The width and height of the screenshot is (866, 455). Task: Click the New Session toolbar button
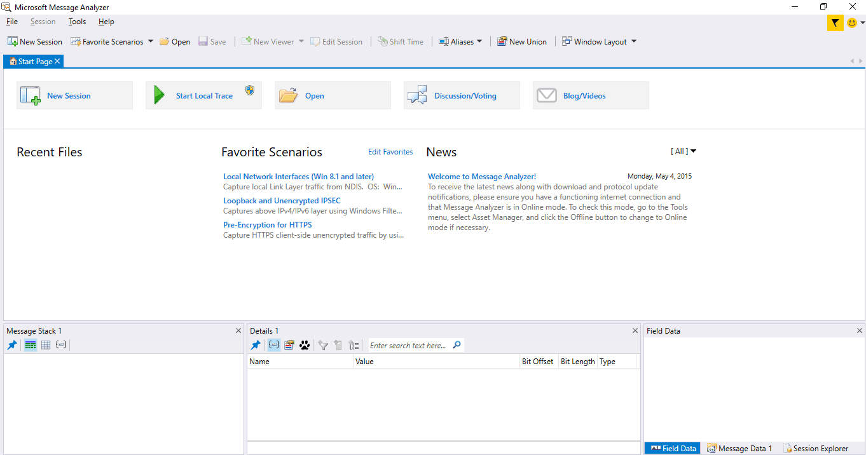point(35,41)
